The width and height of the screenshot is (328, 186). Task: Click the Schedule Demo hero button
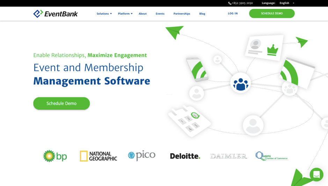coord(61,103)
